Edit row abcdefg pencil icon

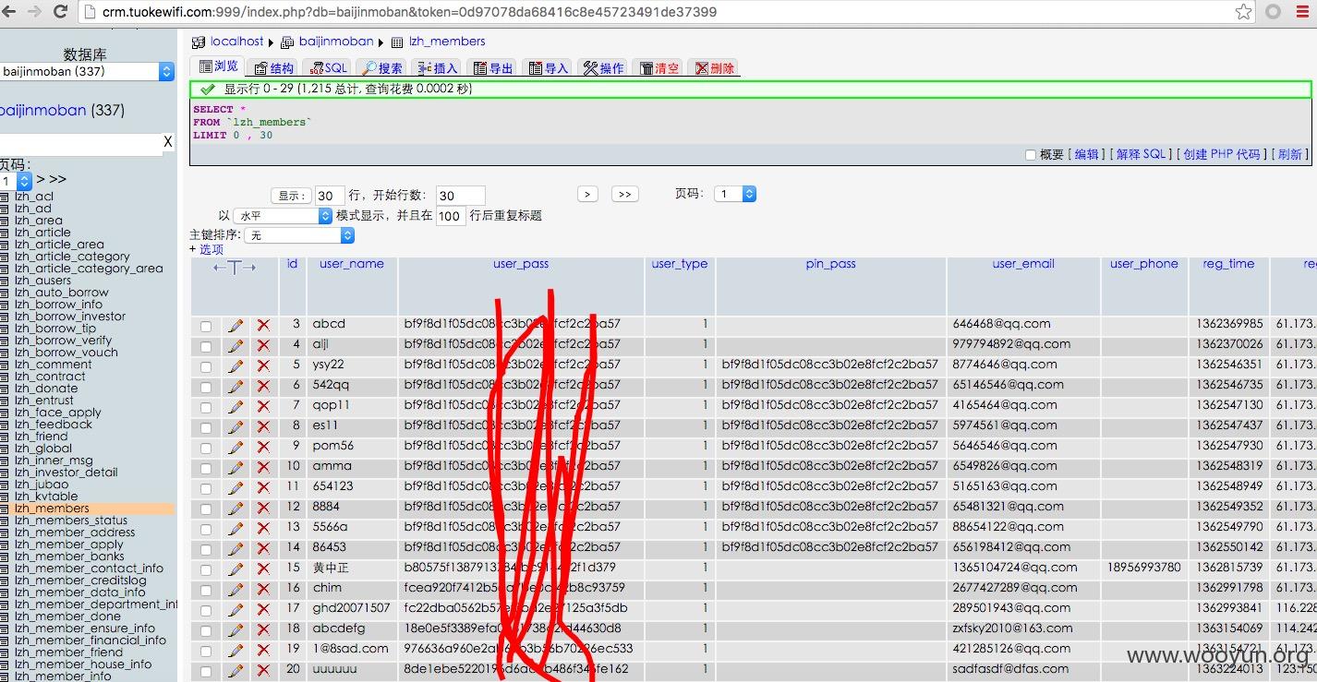(236, 629)
